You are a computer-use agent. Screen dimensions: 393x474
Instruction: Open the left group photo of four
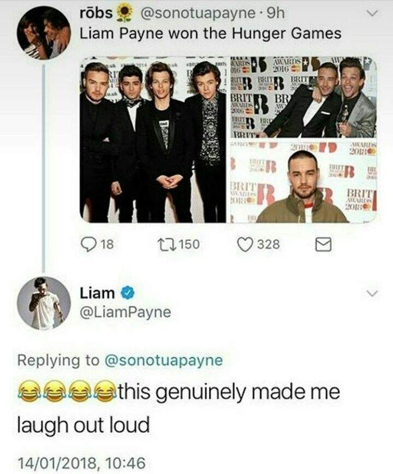153,140
